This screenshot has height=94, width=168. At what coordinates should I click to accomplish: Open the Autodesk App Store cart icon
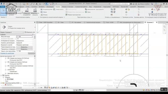point(152,4)
